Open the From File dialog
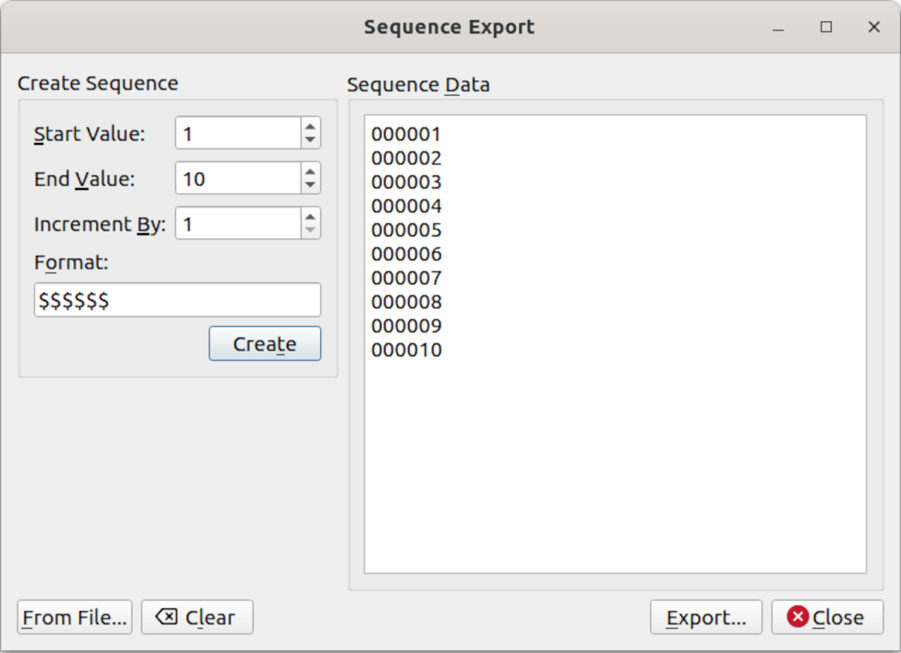901x653 pixels. click(73, 617)
